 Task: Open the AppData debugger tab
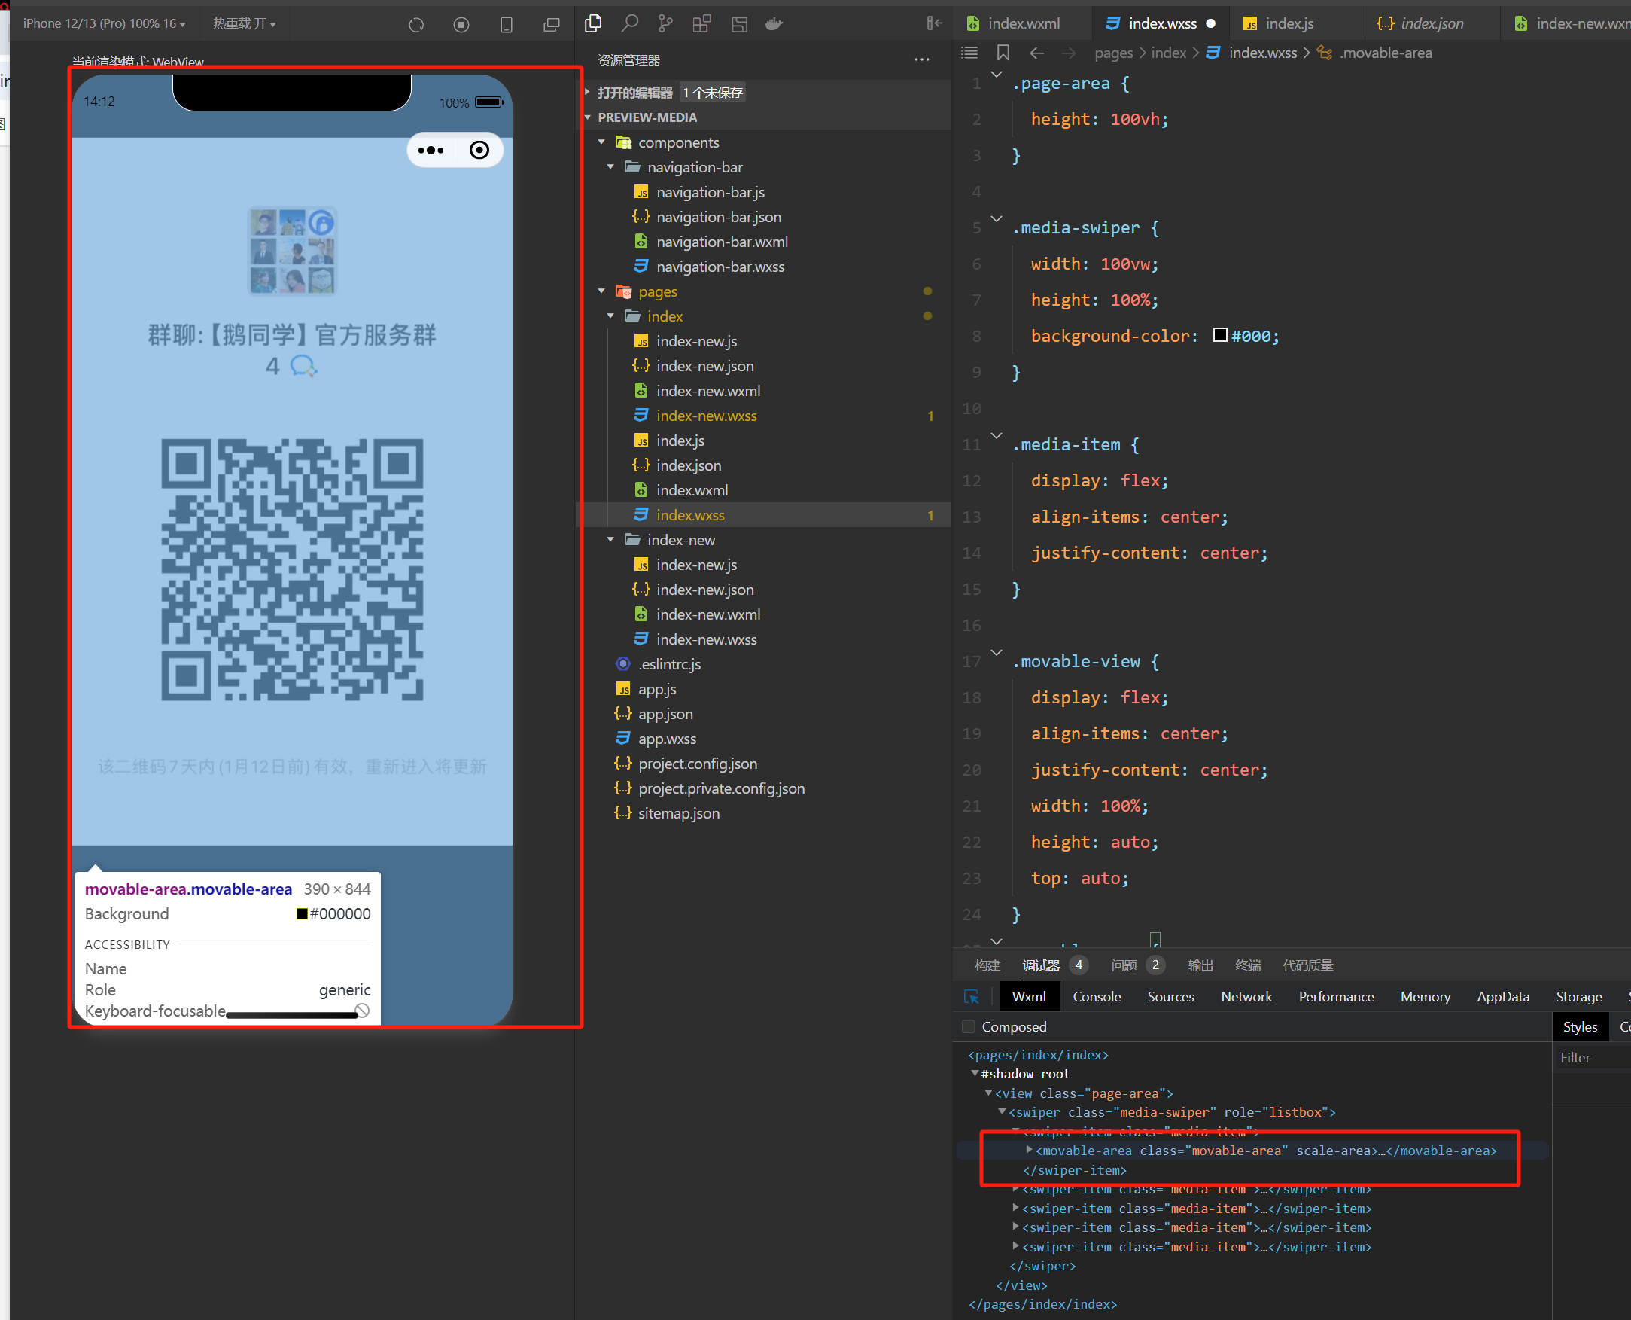[x=1502, y=997]
